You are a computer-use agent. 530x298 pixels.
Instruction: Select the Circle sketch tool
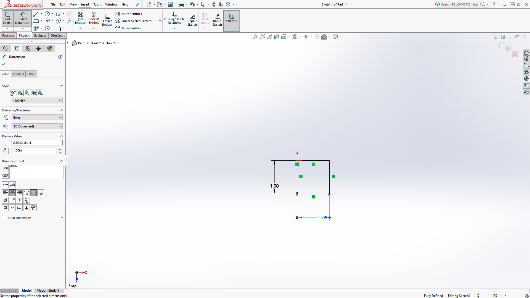(x=47, y=14)
